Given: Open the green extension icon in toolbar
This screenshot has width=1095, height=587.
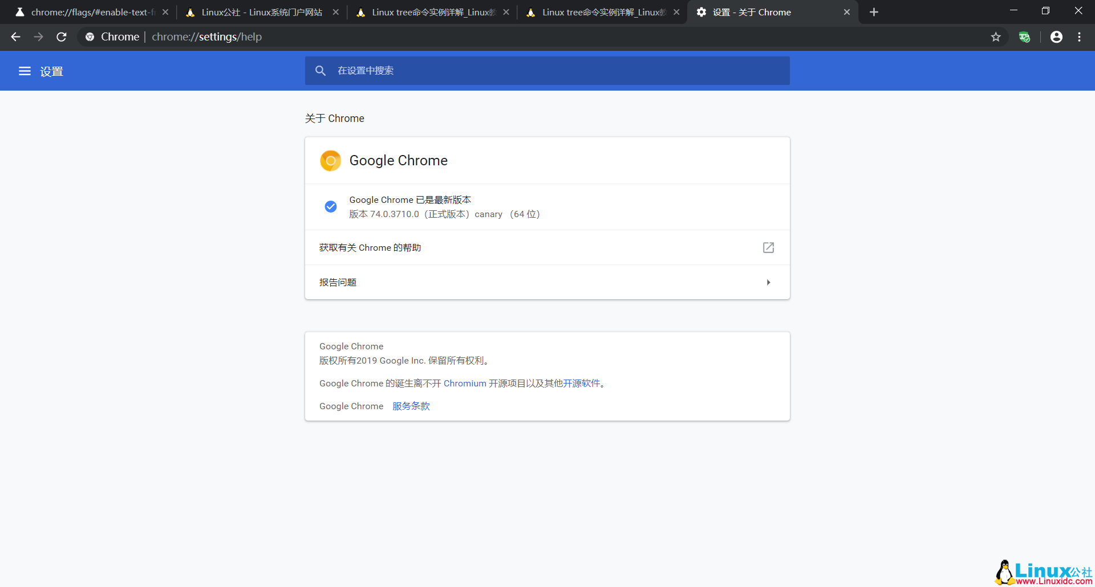Looking at the screenshot, I should coord(1025,37).
